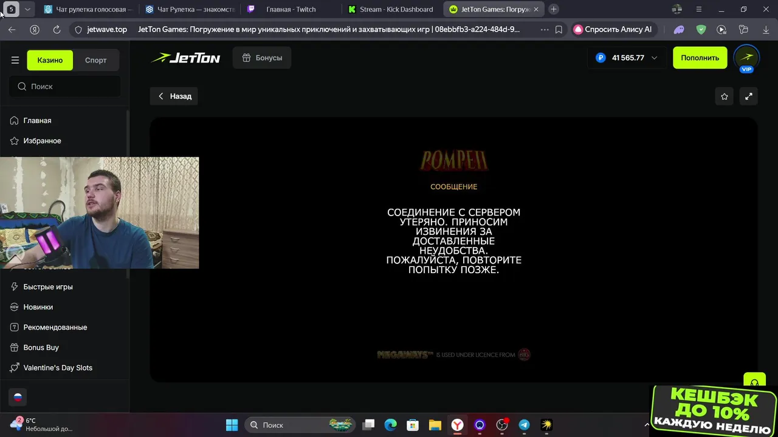Viewport: 778px width, 437px height.
Task: Open the weather widget 6°C
Action: point(41,424)
